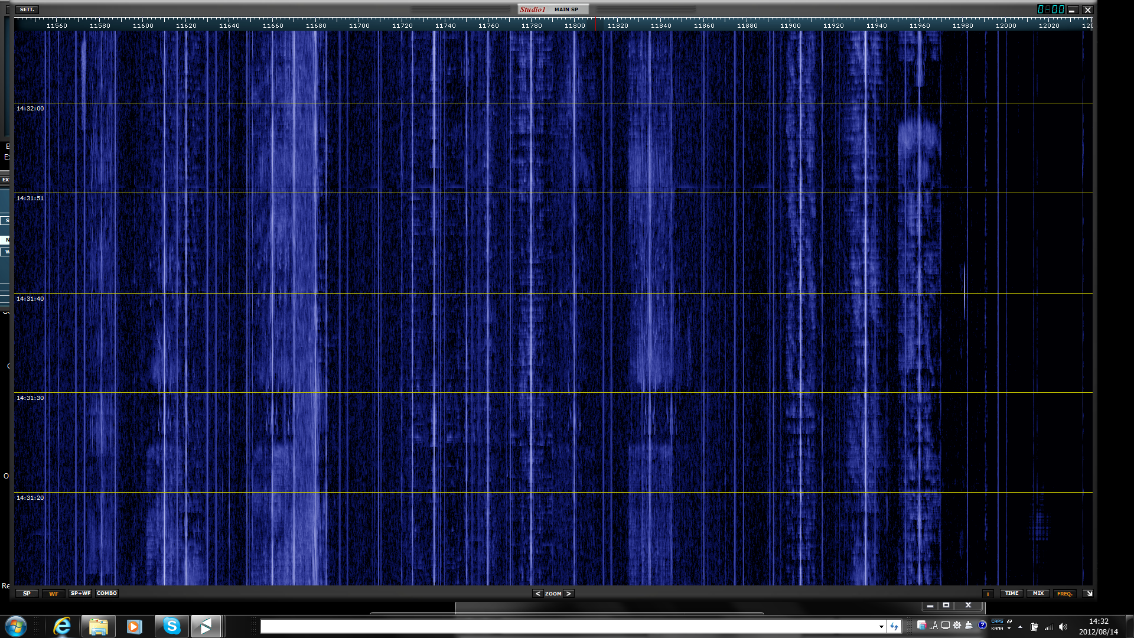Viewport: 1134px width, 638px height.
Task: Switch to COMBO display mode
Action: point(107,593)
